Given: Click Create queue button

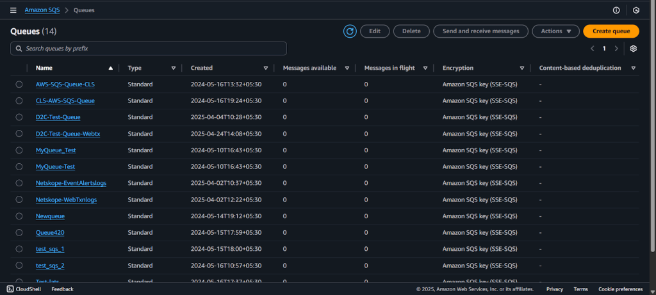Looking at the screenshot, I should [611, 31].
